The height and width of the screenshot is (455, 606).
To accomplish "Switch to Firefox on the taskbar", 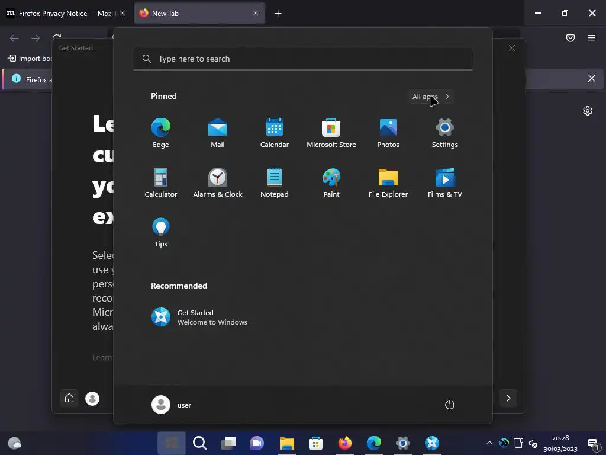I will [x=345, y=443].
